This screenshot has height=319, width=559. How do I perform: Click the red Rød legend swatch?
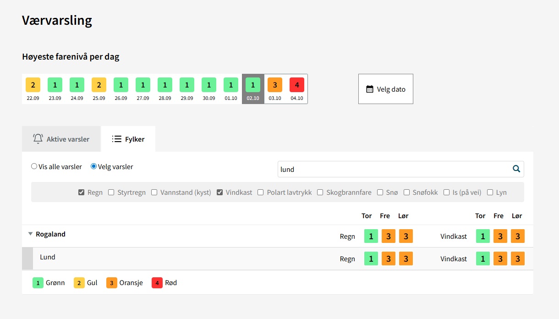pos(157,283)
